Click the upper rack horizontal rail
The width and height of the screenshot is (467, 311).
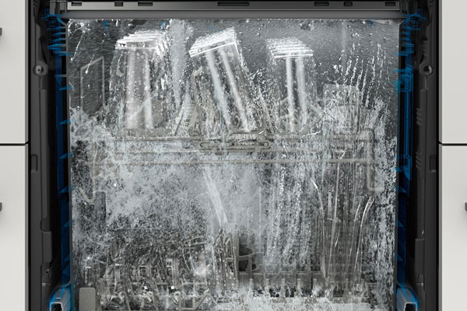click(233, 145)
